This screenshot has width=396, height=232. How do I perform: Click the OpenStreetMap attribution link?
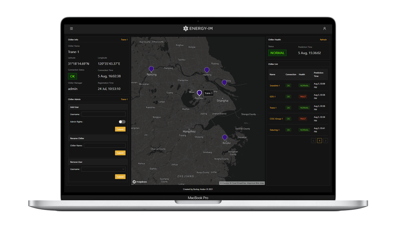(x=238, y=183)
